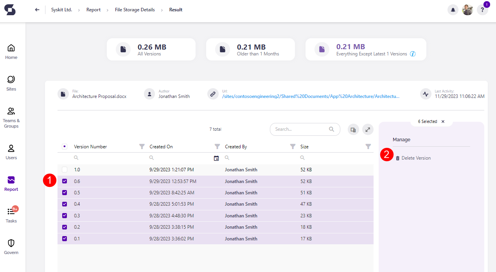Check the version 1.0 checkbox
496x272 pixels.
pos(64,169)
